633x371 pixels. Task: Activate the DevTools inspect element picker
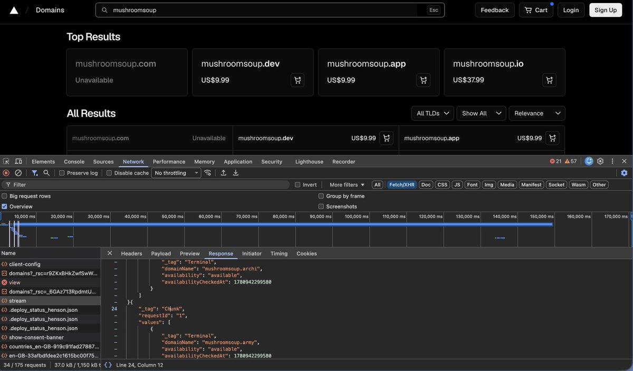point(6,161)
